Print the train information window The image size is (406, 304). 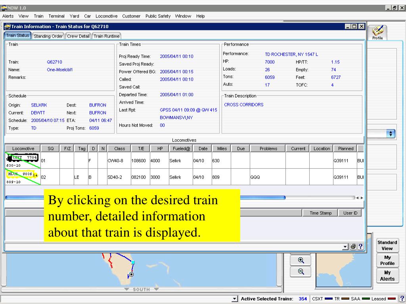[x=353, y=247]
